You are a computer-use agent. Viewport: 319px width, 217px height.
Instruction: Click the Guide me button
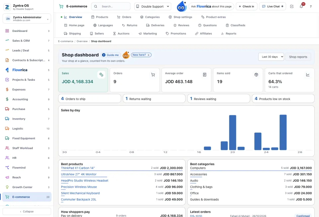(x=110, y=55)
